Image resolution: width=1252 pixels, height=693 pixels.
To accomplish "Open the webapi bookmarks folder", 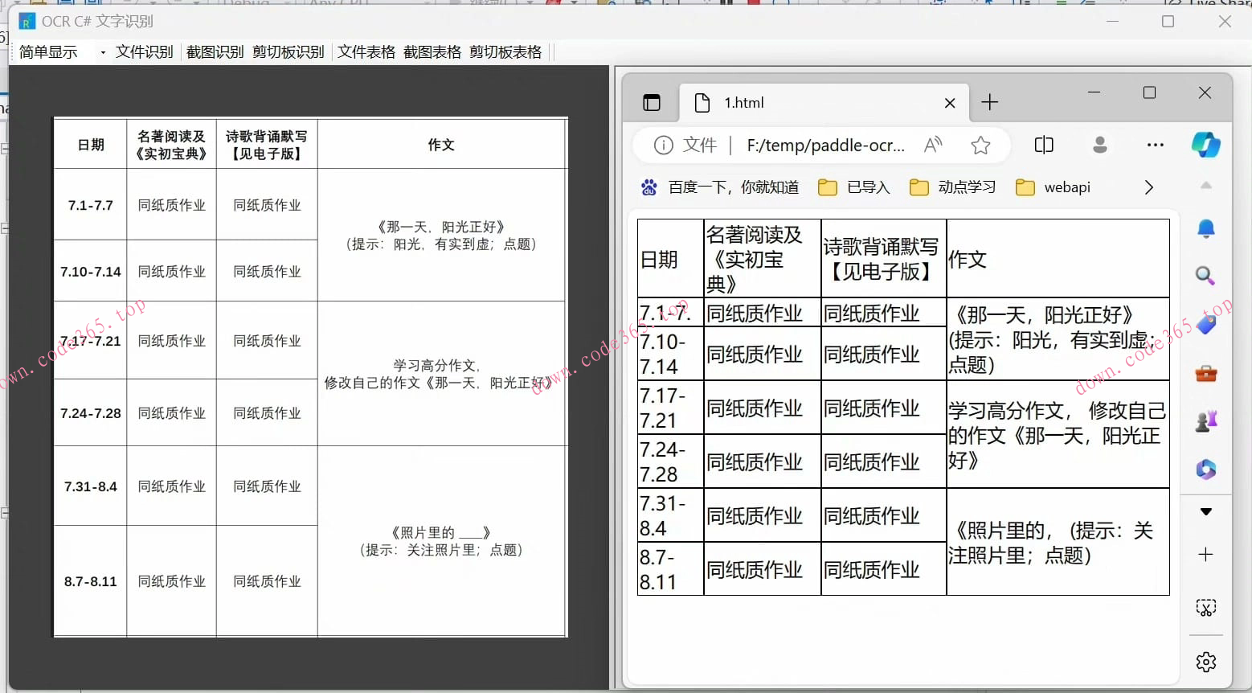I will (x=1054, y=187).
